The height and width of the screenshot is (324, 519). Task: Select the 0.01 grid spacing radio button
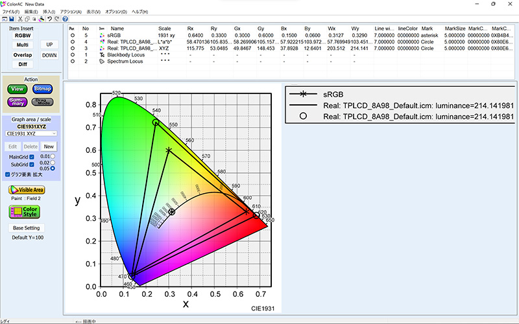pyautogui.click(x=53, y=156)
